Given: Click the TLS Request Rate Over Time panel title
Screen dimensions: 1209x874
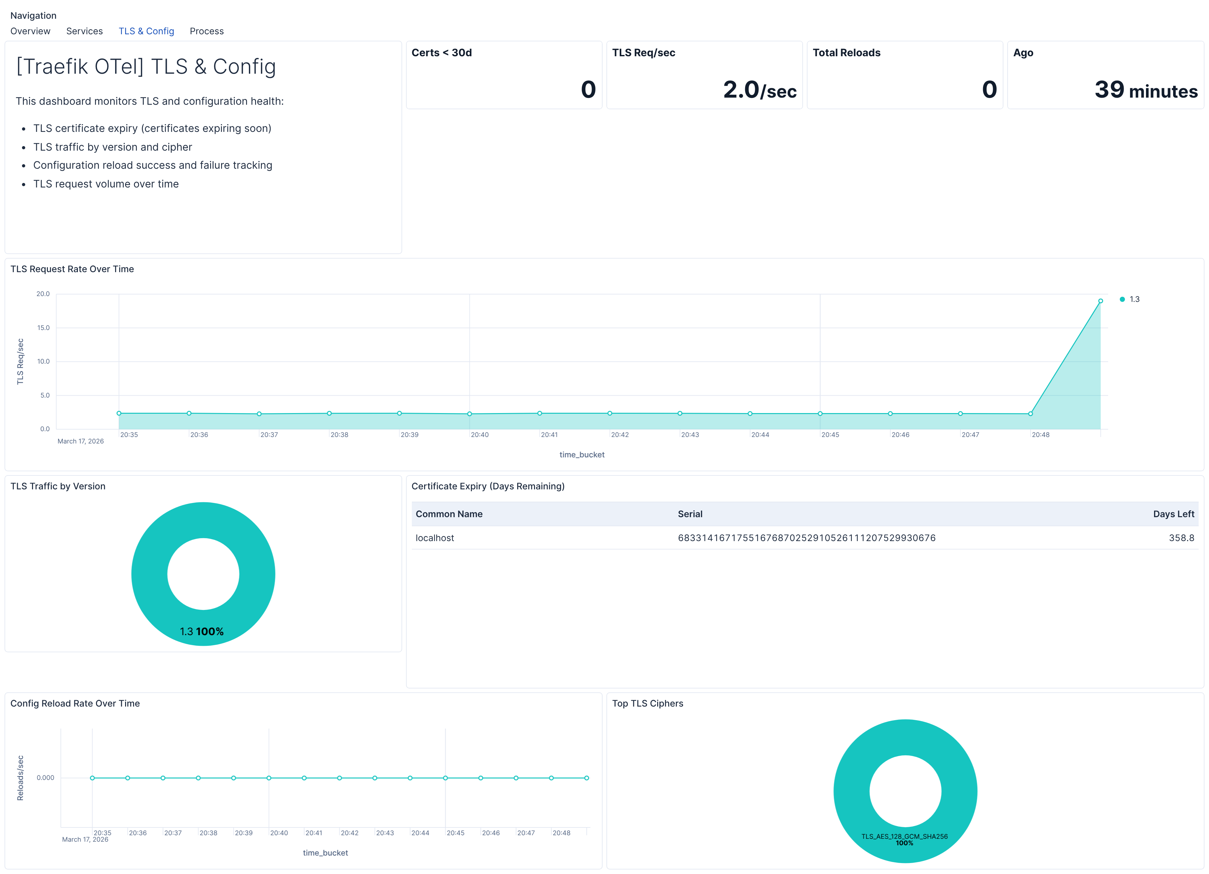Looking at the screenshot, I should point(72,269).
